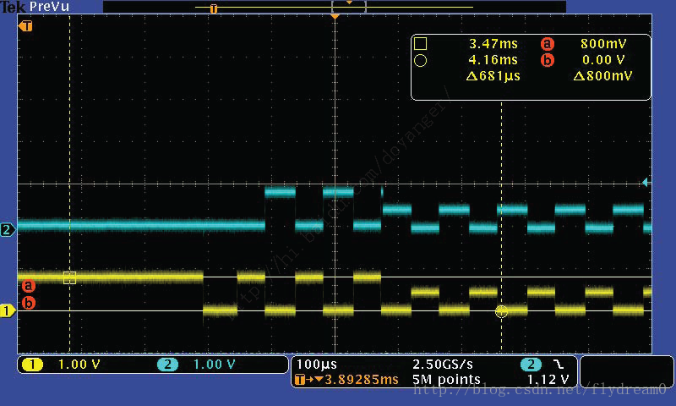Screen dimensions: 676x406
Task: Click the red b icon in cursor readout
Action: (x=547, y=60)
